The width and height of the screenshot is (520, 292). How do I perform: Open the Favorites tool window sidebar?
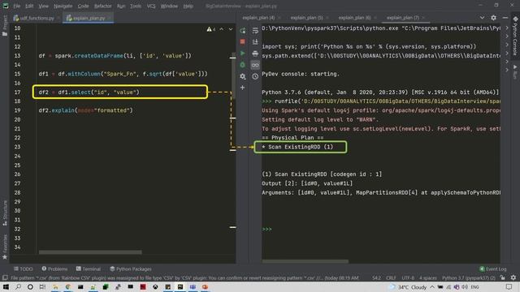5,247
